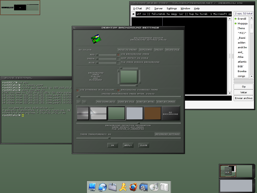The width and height of the screenshot is (257, 193).
Task: Launch the AIM running man dock icon
Action: coord(123,187)
